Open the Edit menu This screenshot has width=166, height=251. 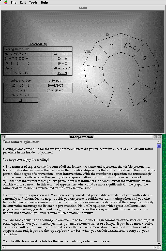(23, 2)
